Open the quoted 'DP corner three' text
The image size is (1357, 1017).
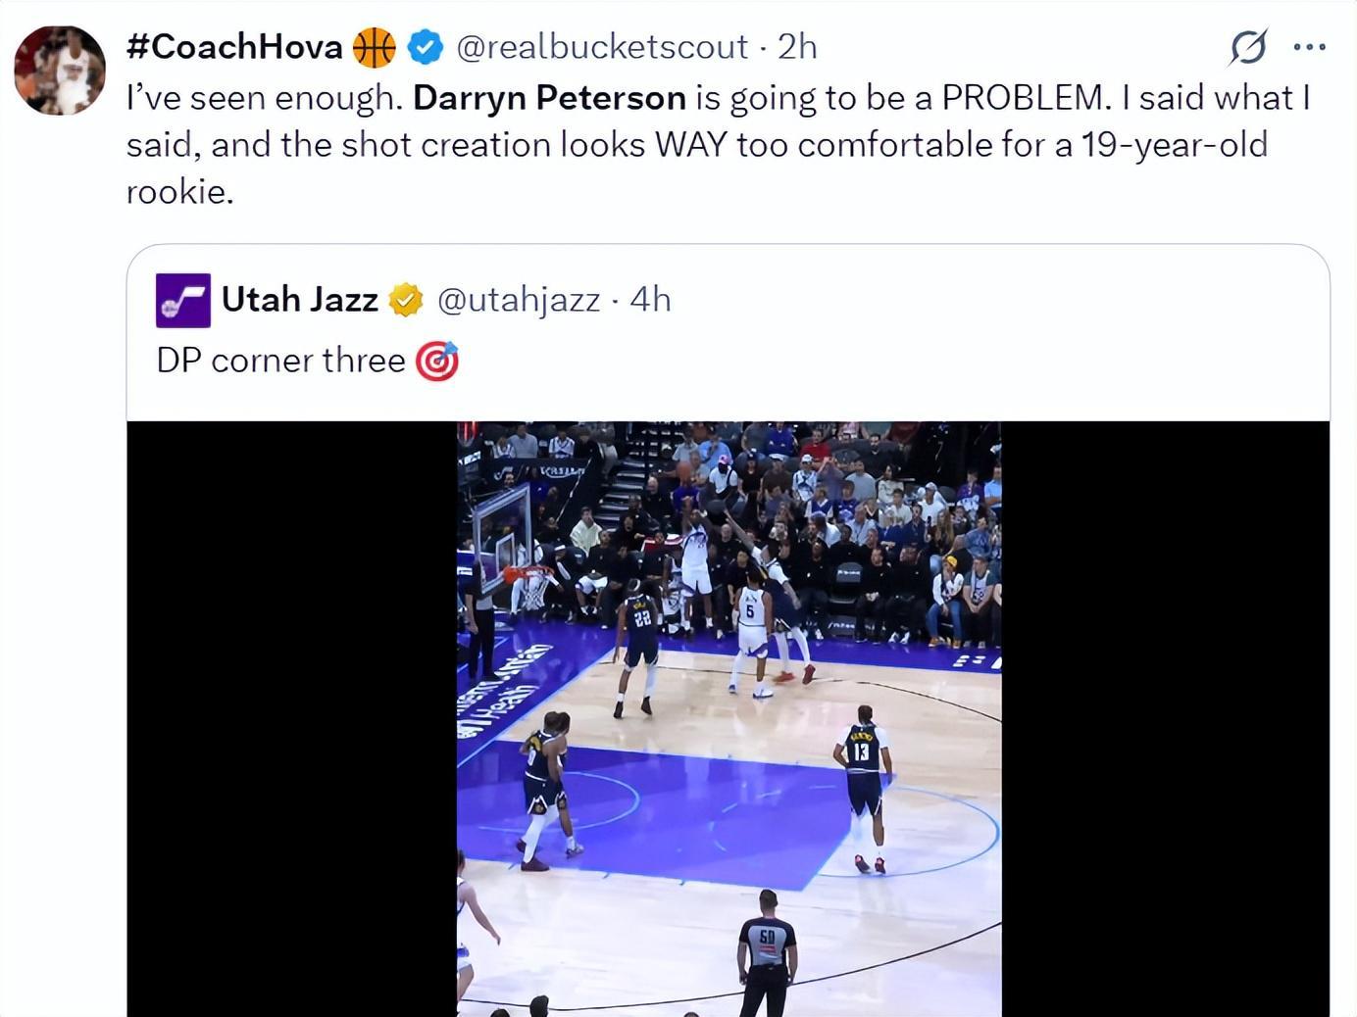[x=281, y=360]
